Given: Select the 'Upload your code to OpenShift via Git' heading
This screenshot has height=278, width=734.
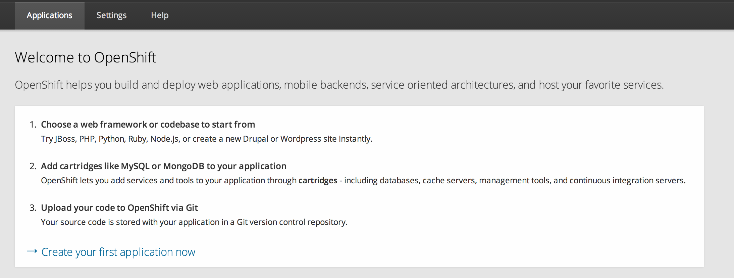Looking at the screenshot, I should (119, 208).
